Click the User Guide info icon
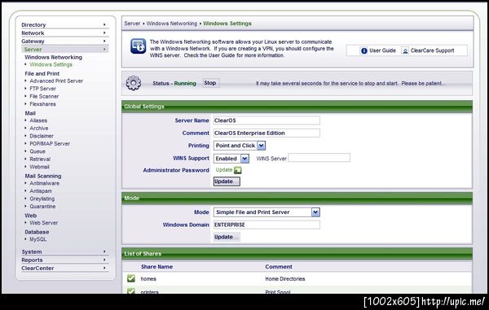The height and width of the screenshot is (310, 489). pyautogui.click(x=363, y=50)
